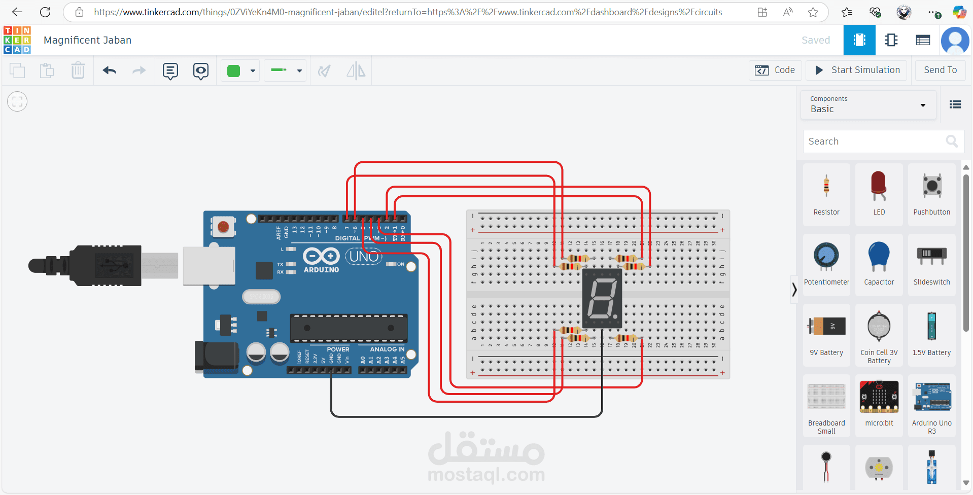Select the Pushbutton component
The height and width of the screenshot is (495, 973).
932,195
